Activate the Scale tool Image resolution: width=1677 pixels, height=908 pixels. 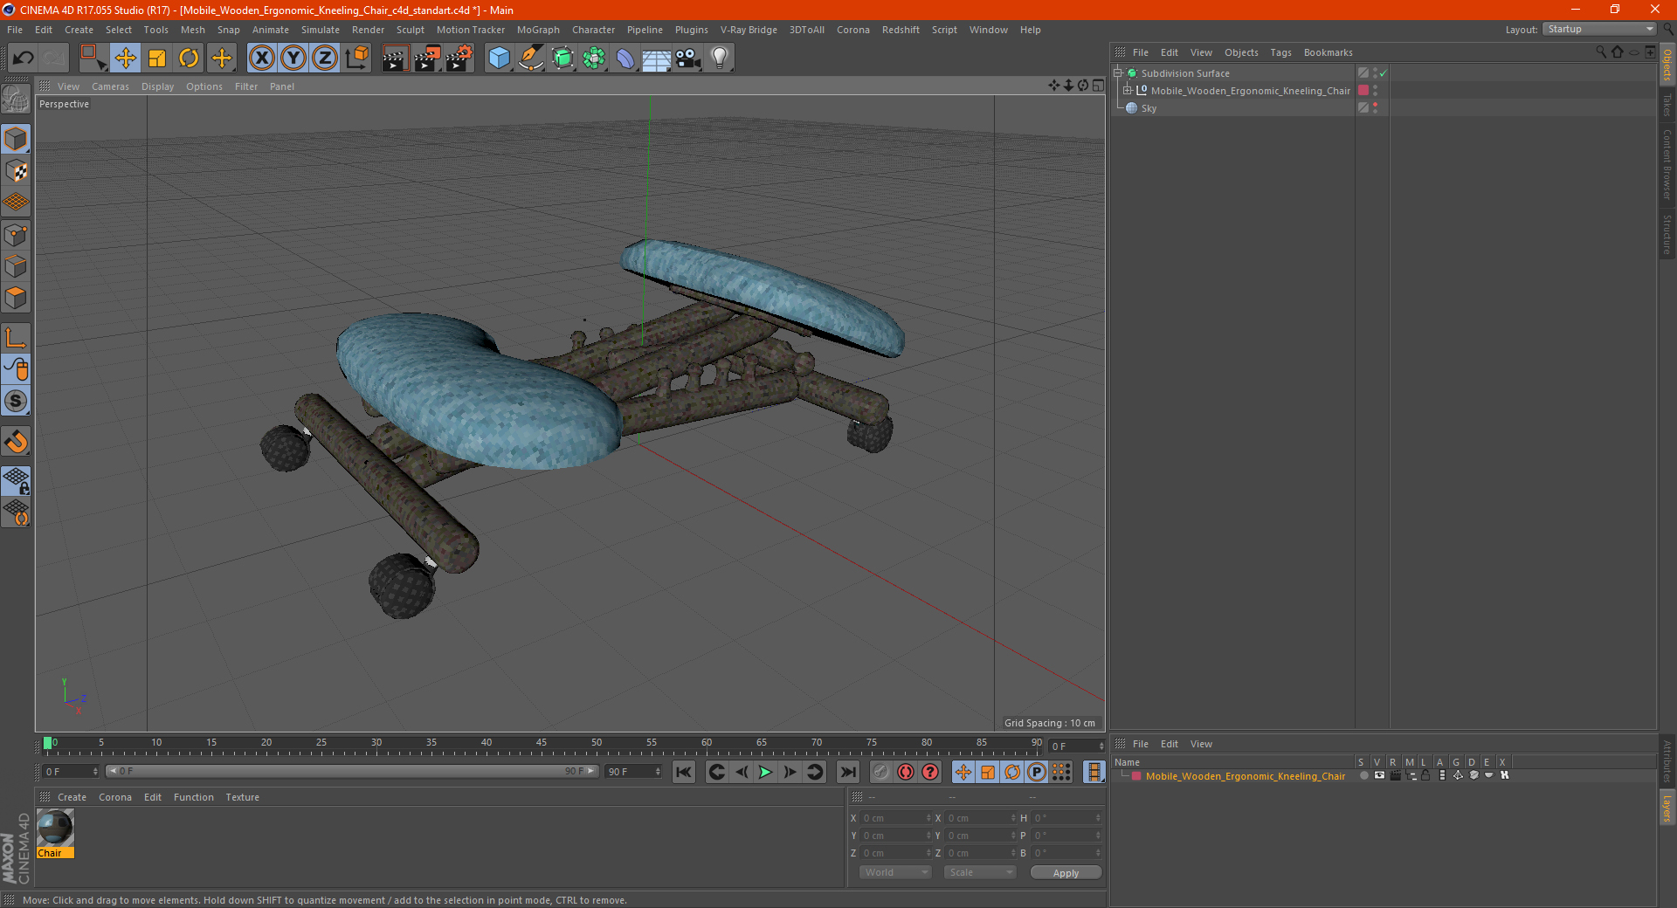pyautogui.click(x=157, y=58)
